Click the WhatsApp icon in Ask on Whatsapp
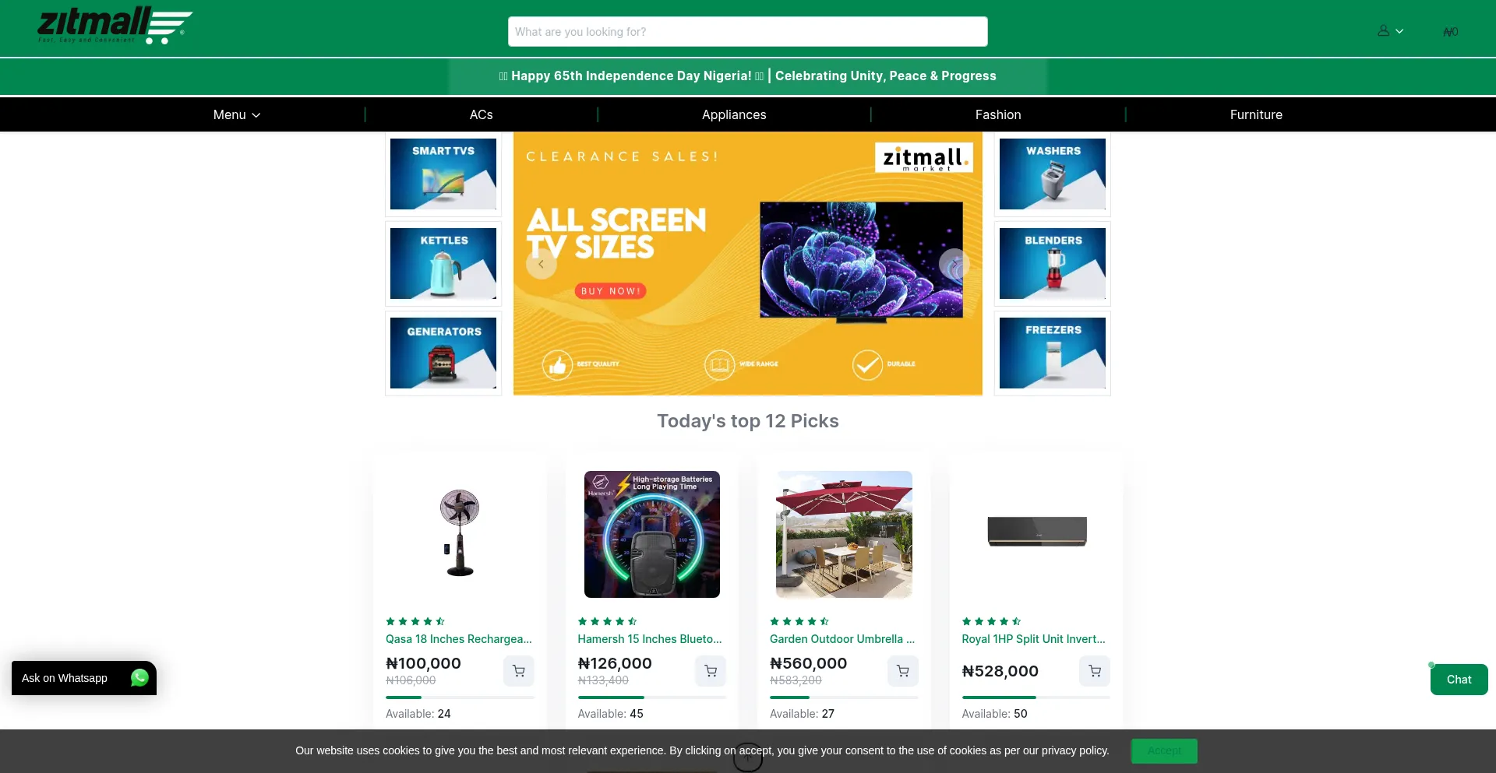This screenshot has width=1496, height=773. point(139,678)
